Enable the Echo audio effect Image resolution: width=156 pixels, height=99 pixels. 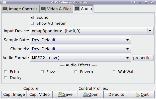[x=6, y=72]
